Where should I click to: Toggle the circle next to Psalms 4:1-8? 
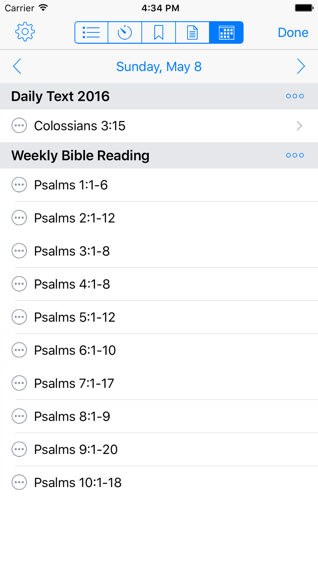coord(19,284)
